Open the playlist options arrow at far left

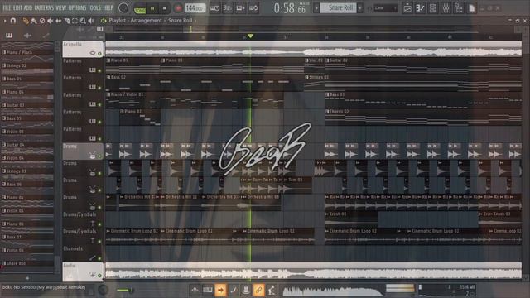coord(5,21)
